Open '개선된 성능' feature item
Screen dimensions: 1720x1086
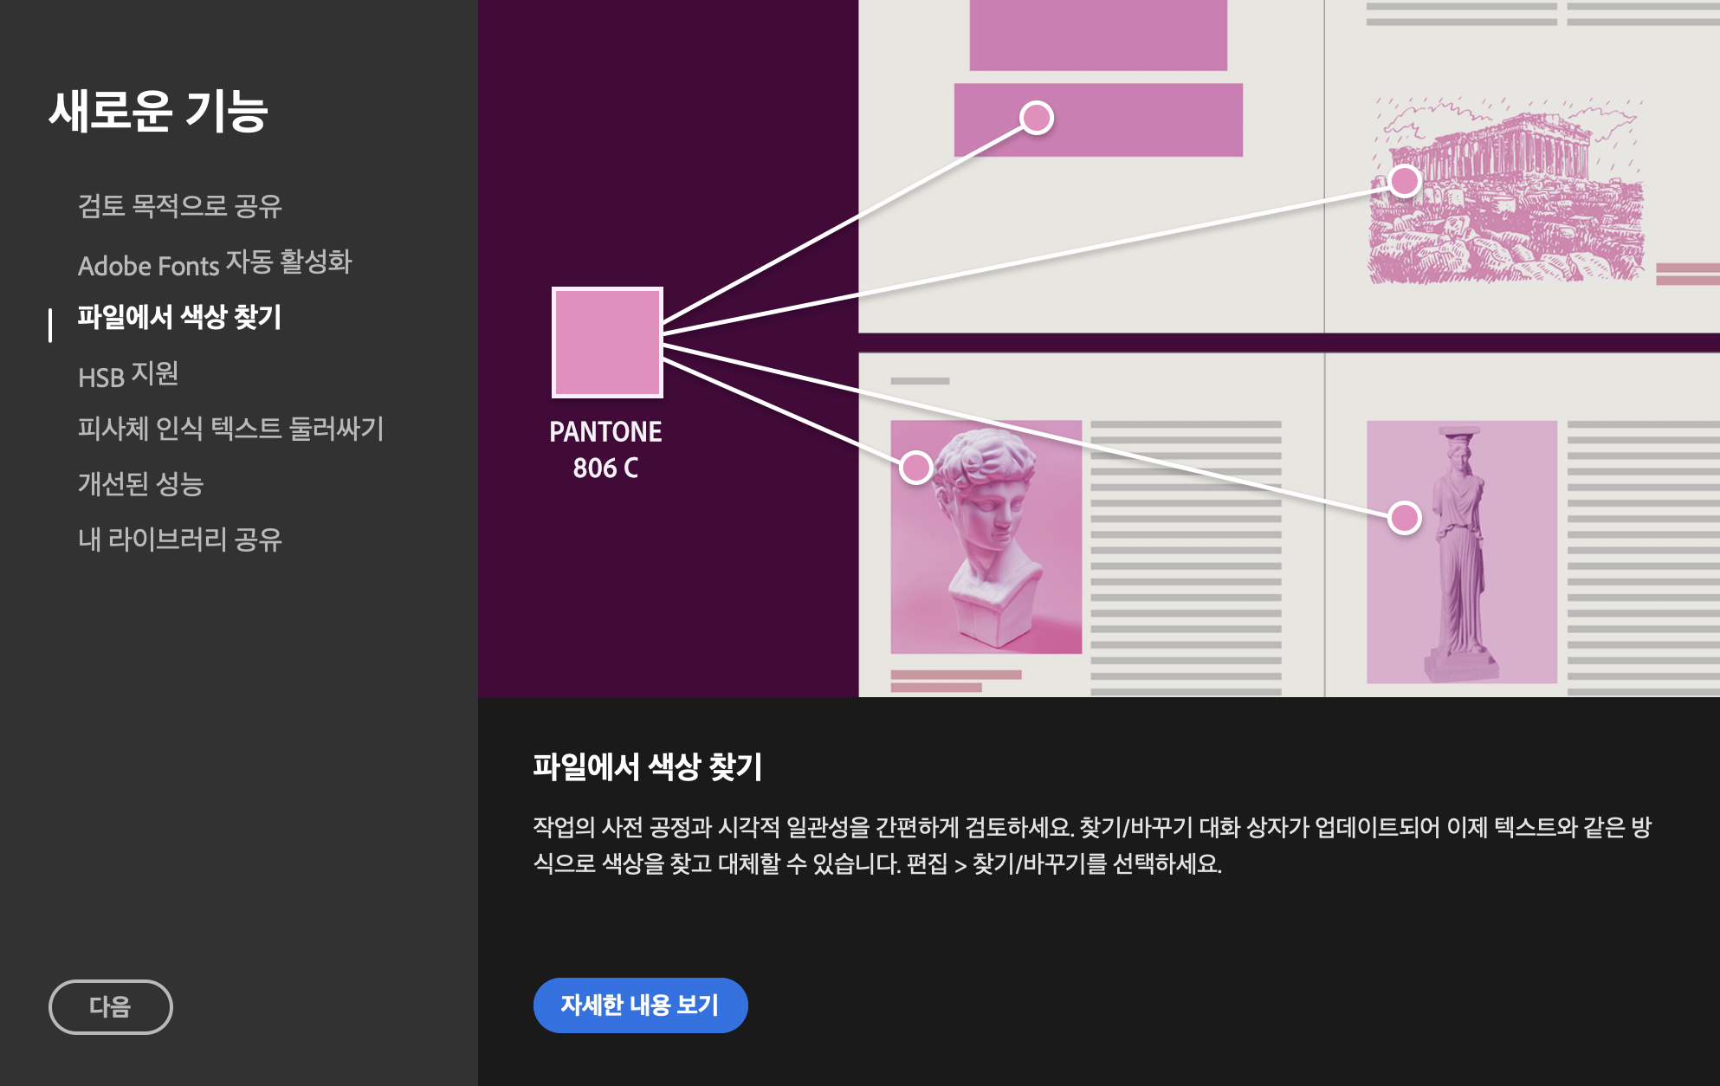tap(140, 484)
